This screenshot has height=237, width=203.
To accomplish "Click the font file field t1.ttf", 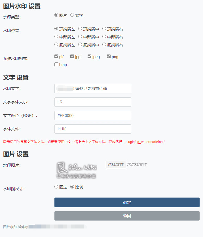I will click(x=93, y=129).
